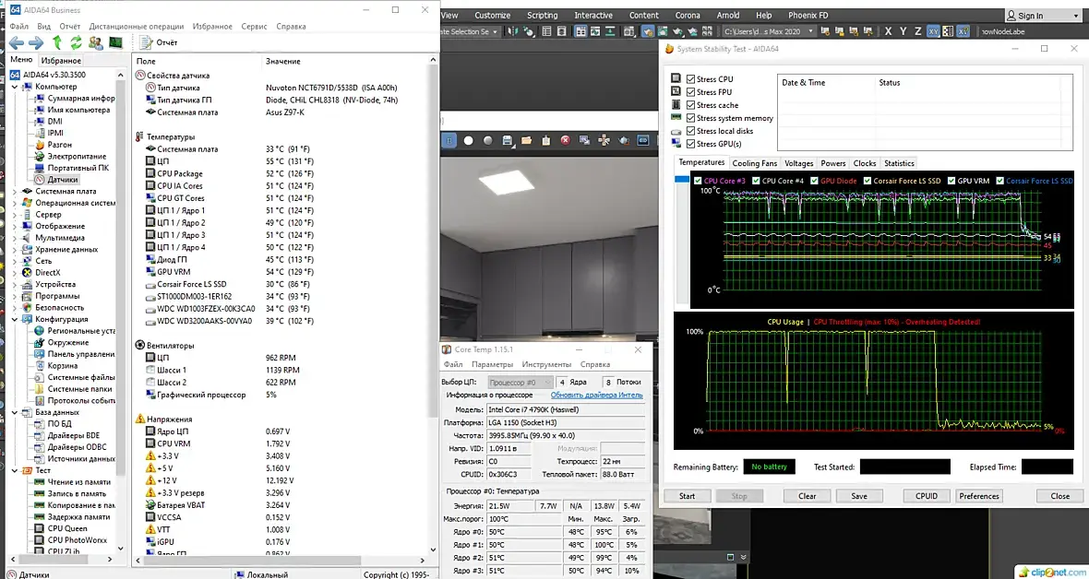This screenshot has height=579, width=1089.
Task: Open the Отчёт report toolbar button
Action: (158, 42)
